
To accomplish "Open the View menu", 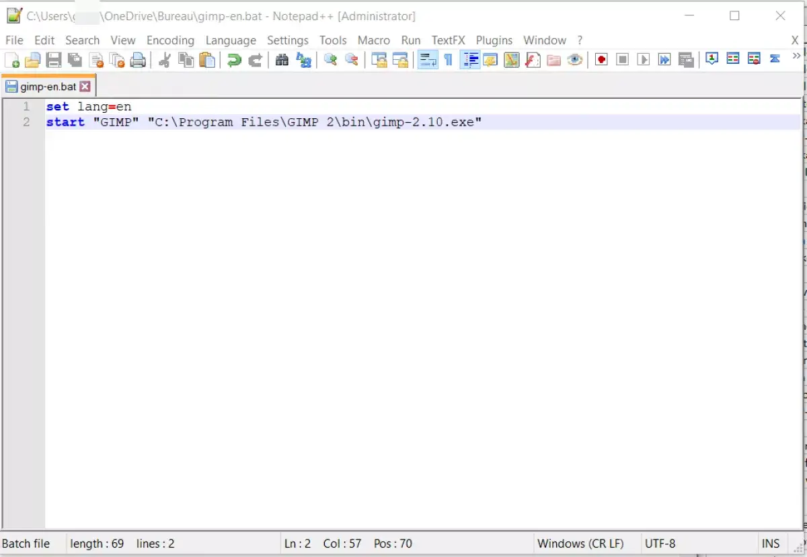I will (x=123, y=40).
